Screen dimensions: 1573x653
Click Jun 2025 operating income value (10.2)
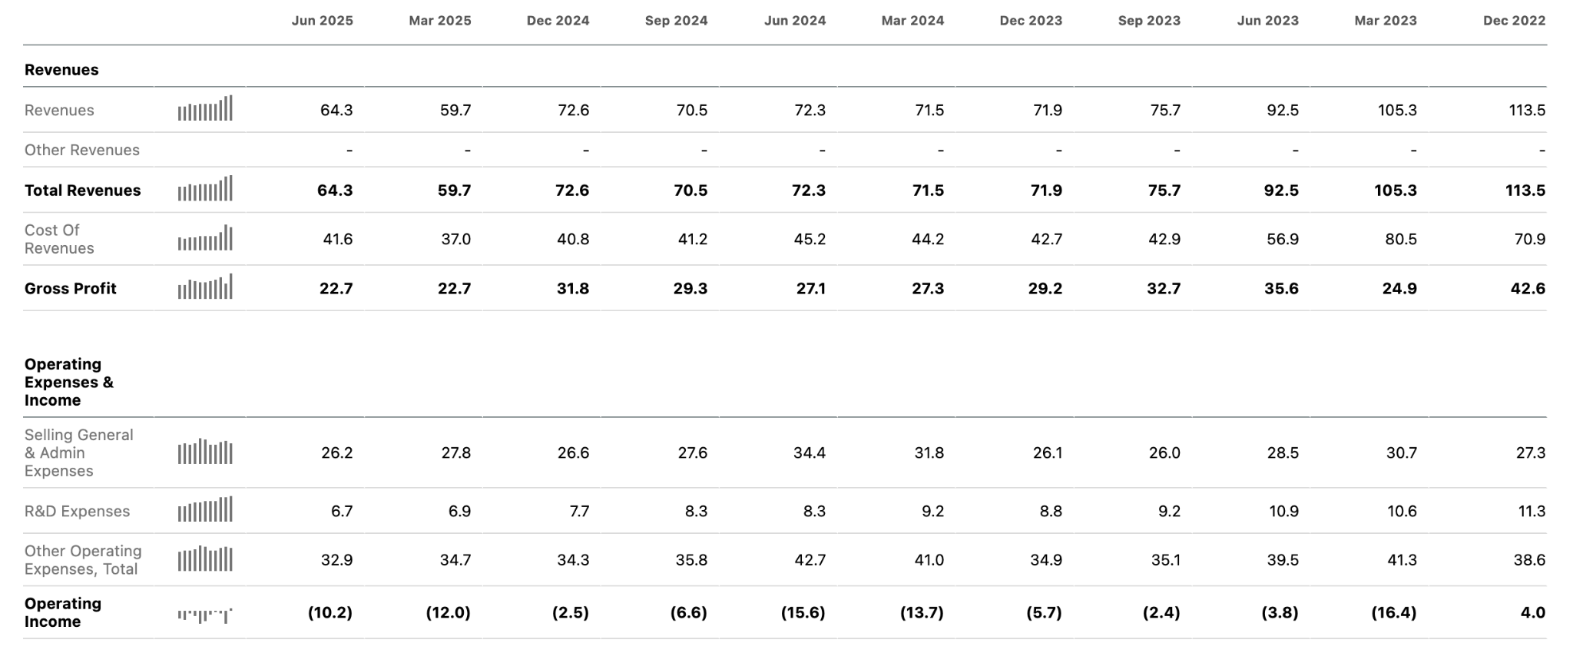tap(330, 612)
